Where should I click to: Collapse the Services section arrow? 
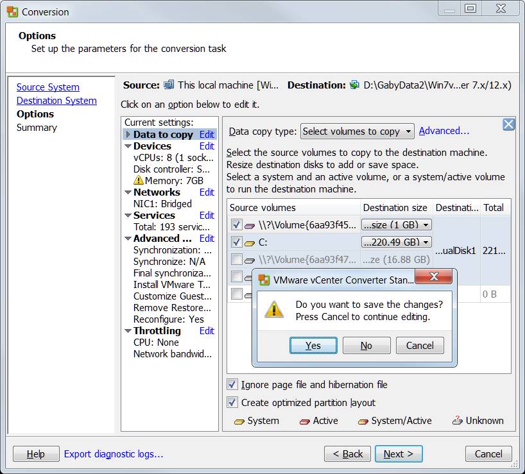128,216
